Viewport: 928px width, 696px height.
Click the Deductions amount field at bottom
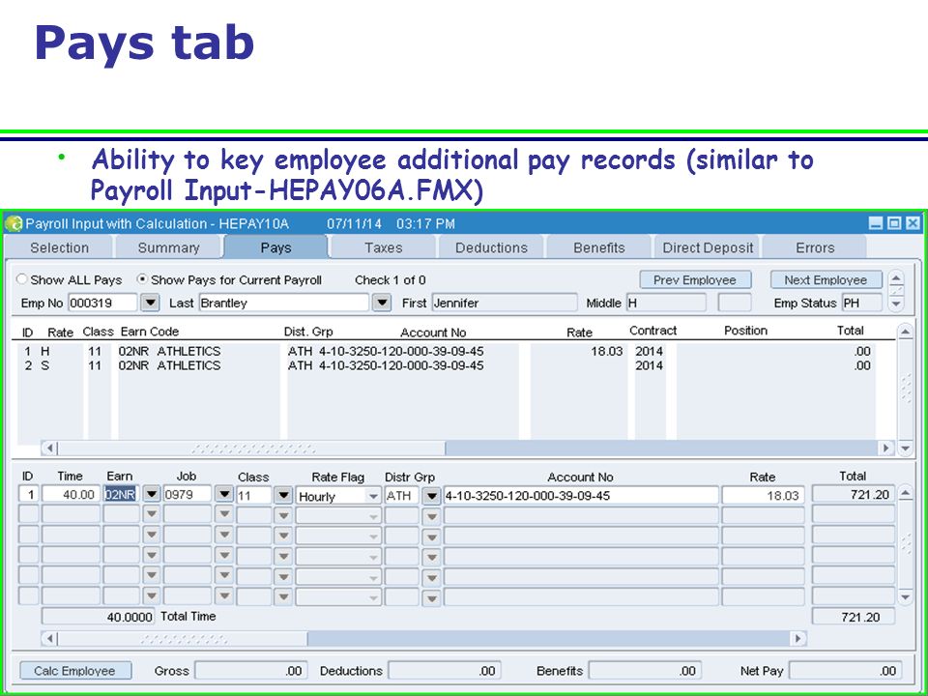[x=445, y=671]
